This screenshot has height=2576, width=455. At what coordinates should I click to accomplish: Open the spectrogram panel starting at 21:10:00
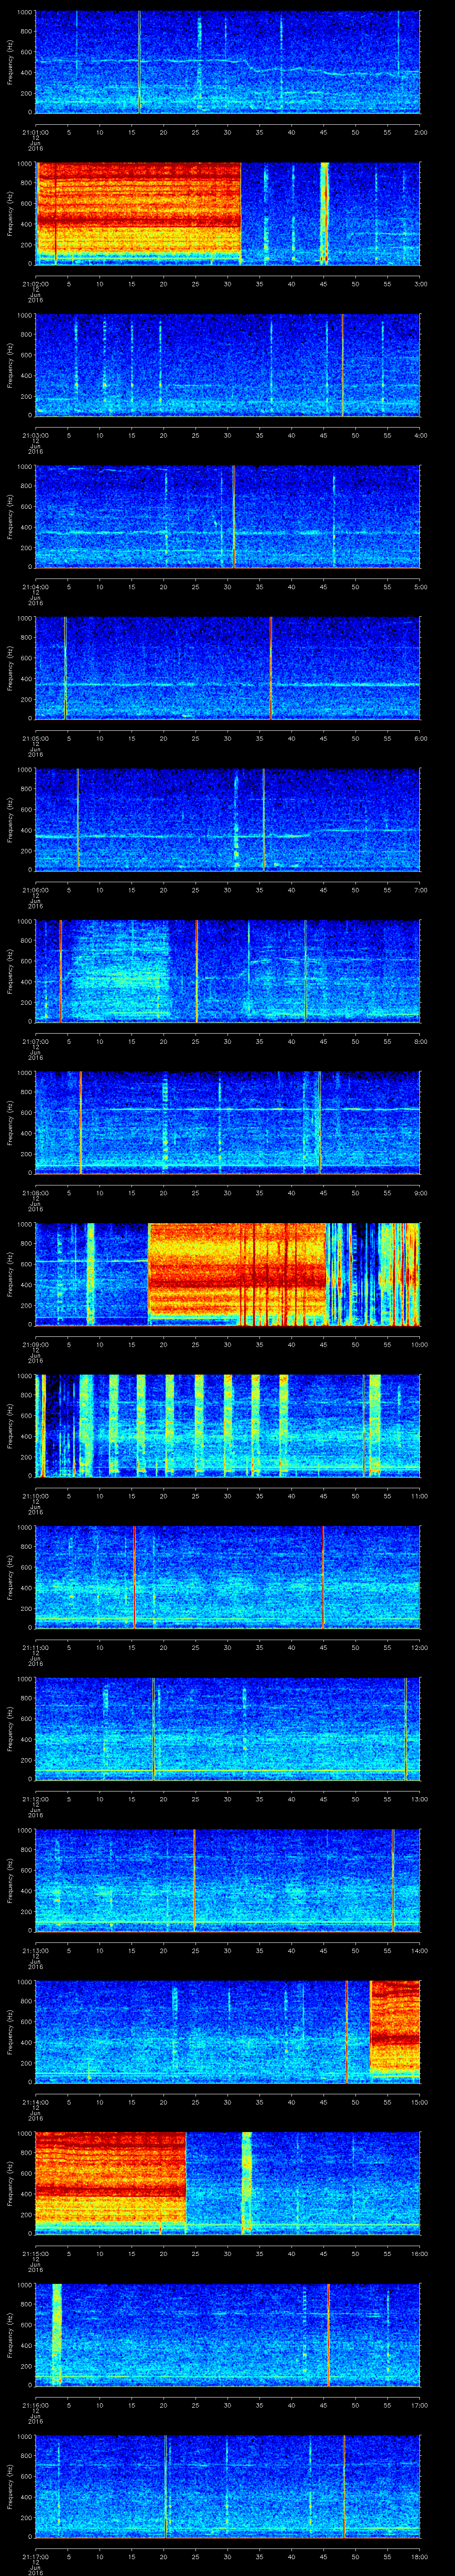228,1425
